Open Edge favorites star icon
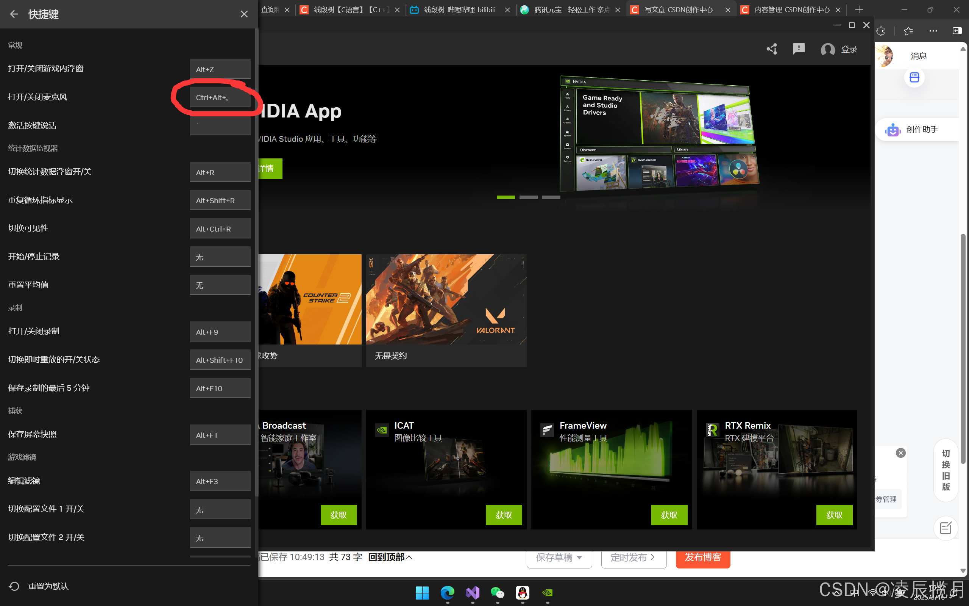This screenshot has width=969, height=606. click(908, 31)
